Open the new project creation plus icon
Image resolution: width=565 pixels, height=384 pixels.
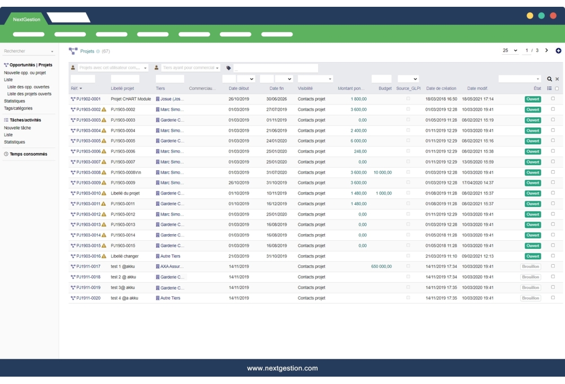pos(558,51)
